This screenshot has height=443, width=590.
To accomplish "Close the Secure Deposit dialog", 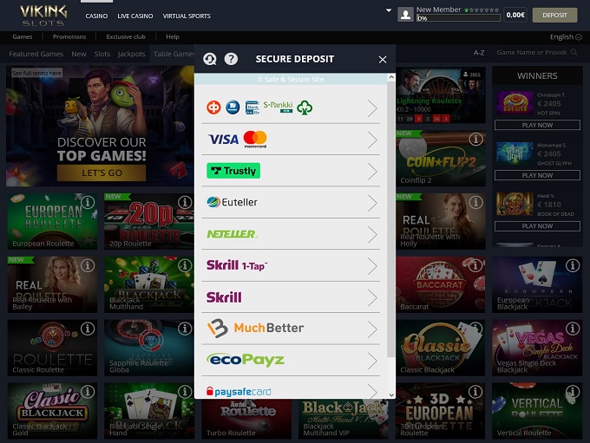I will [x=383, y=59].
